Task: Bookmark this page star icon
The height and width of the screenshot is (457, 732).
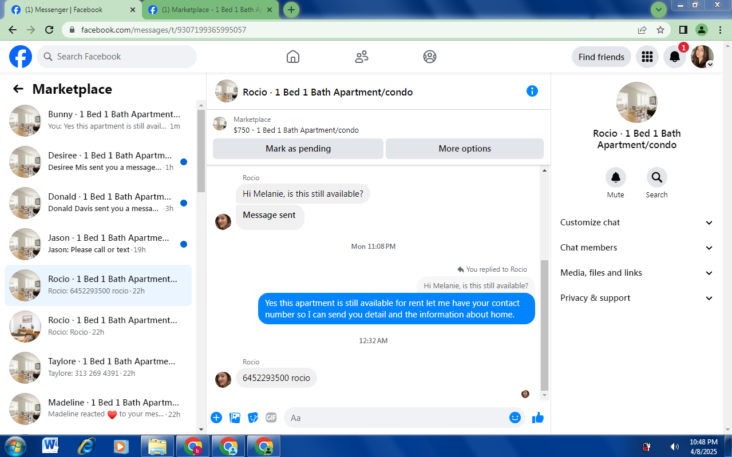Action: click(x=660, y=30)
